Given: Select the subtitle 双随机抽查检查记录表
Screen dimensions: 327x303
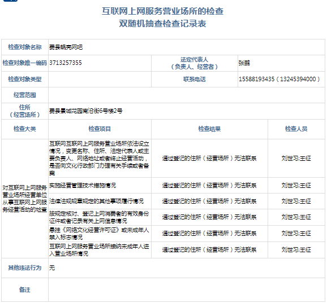Looking at the screenshot, I should (x=162, y=24).
